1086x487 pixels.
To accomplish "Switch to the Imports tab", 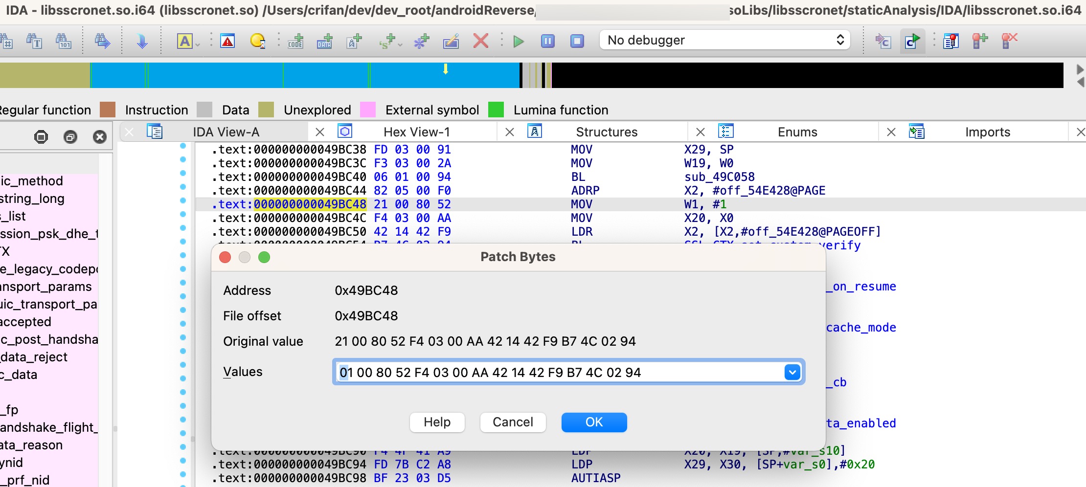I will coord(988,132).
